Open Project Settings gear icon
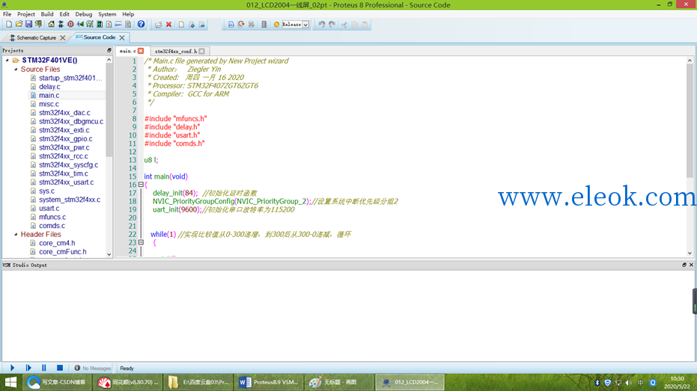The image size is (697, 391). [276, 25]
